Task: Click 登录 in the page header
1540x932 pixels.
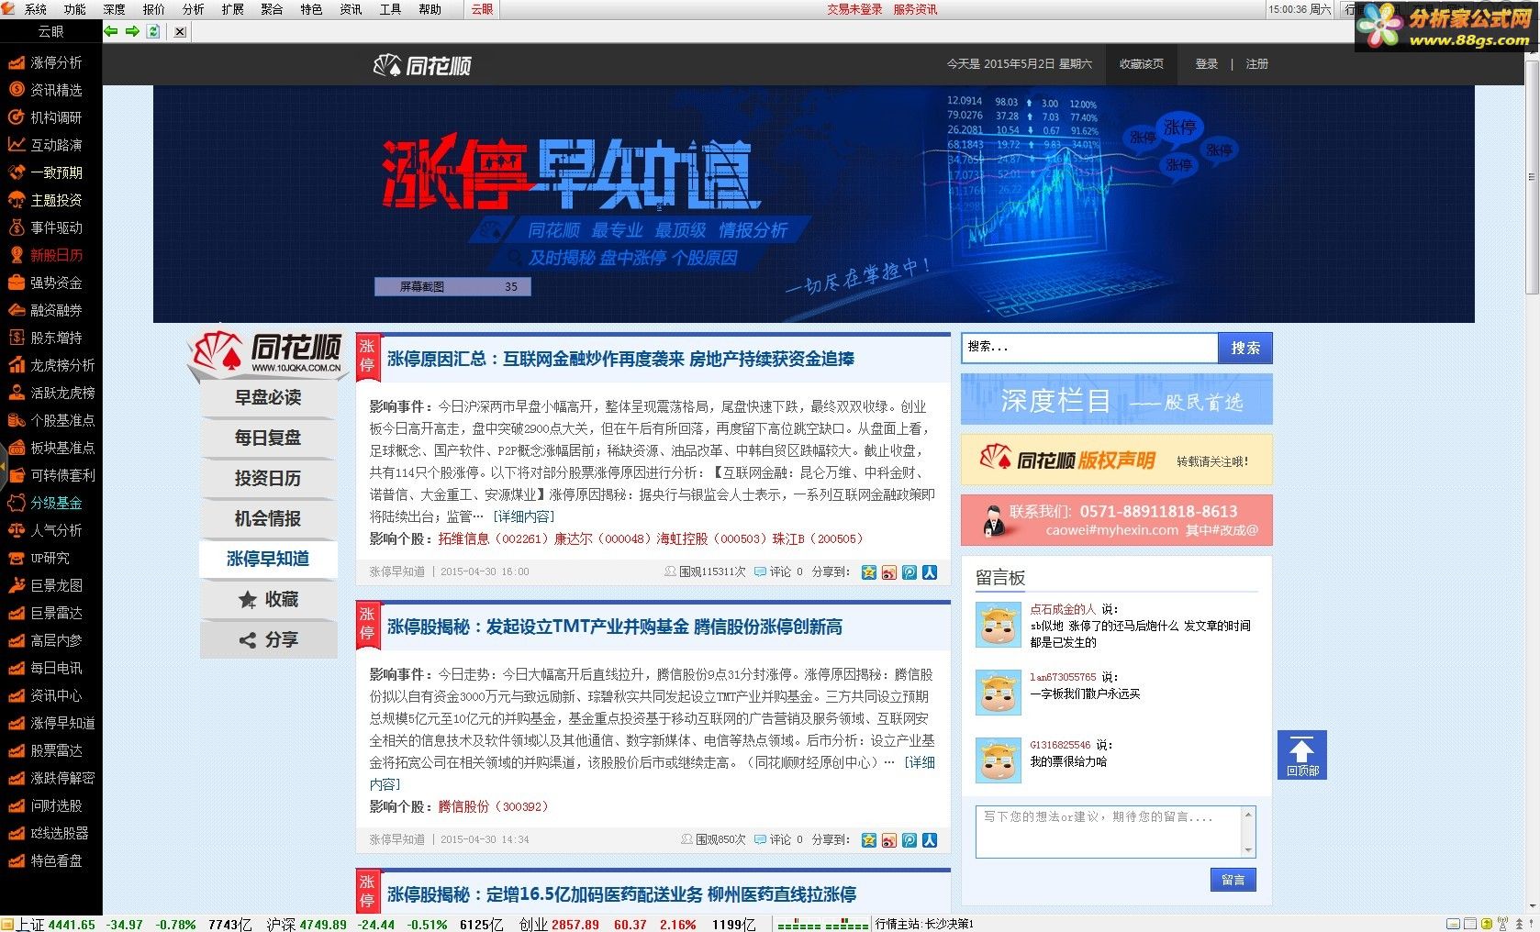Action: click(x=1206, y=64)
